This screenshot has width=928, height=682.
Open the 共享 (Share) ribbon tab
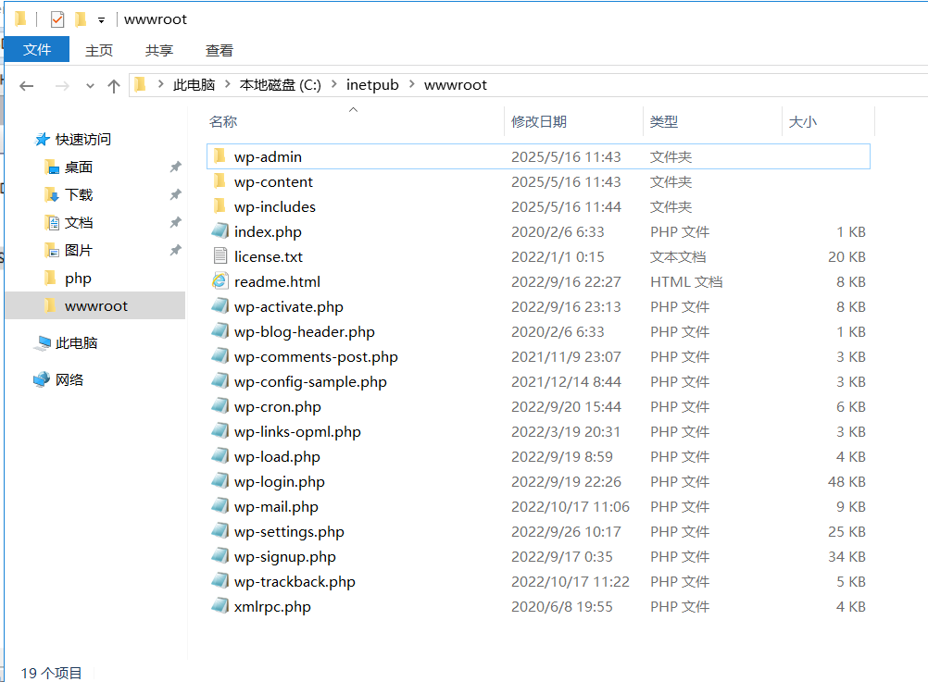coord(159,50)
